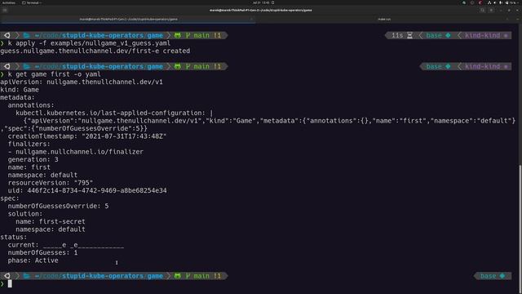Image resolution: width=522 pixels, height=294 pixels.
Task: Click the 'phase: Active' line
Action: [x=33, y=261]
